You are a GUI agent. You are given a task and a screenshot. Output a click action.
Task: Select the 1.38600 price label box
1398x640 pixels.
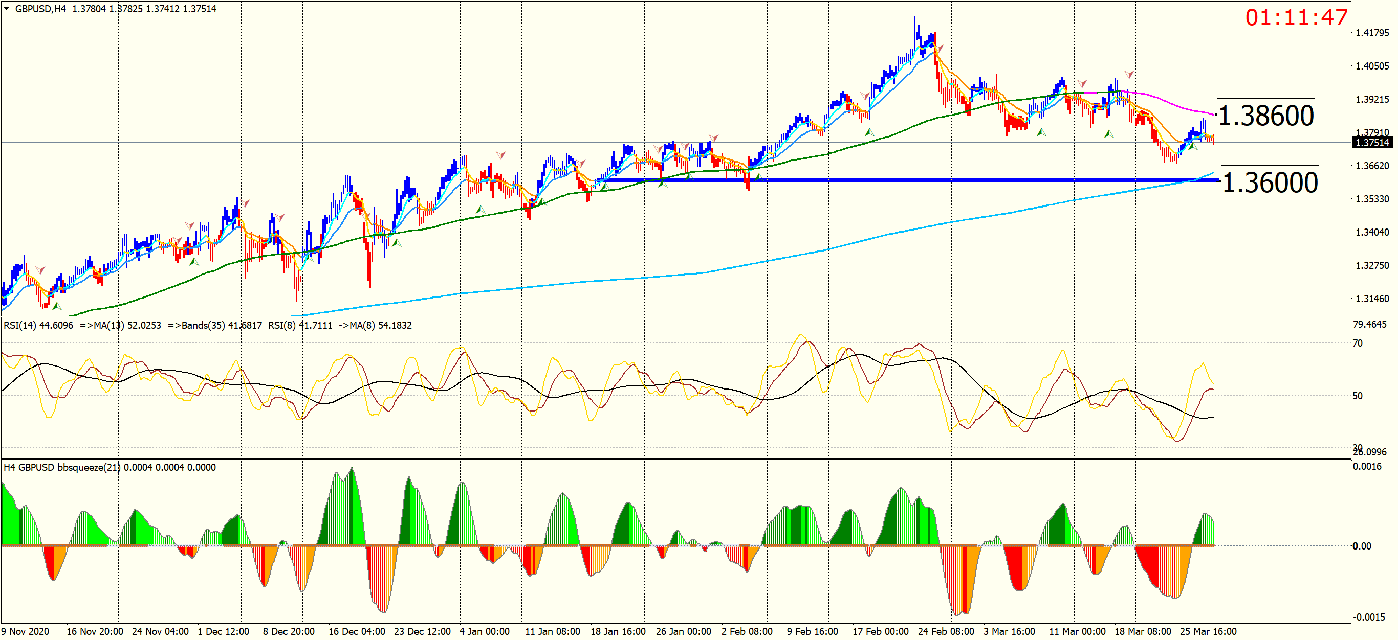coord(1265,115)
